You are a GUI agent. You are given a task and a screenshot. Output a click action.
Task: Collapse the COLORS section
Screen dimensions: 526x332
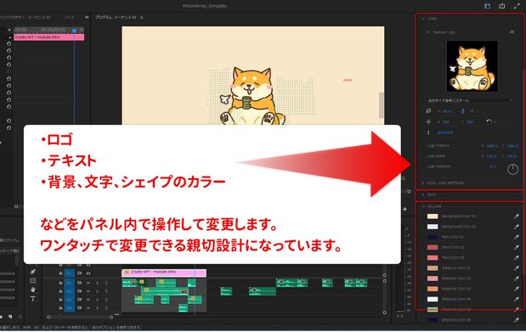tap(423, 206)
